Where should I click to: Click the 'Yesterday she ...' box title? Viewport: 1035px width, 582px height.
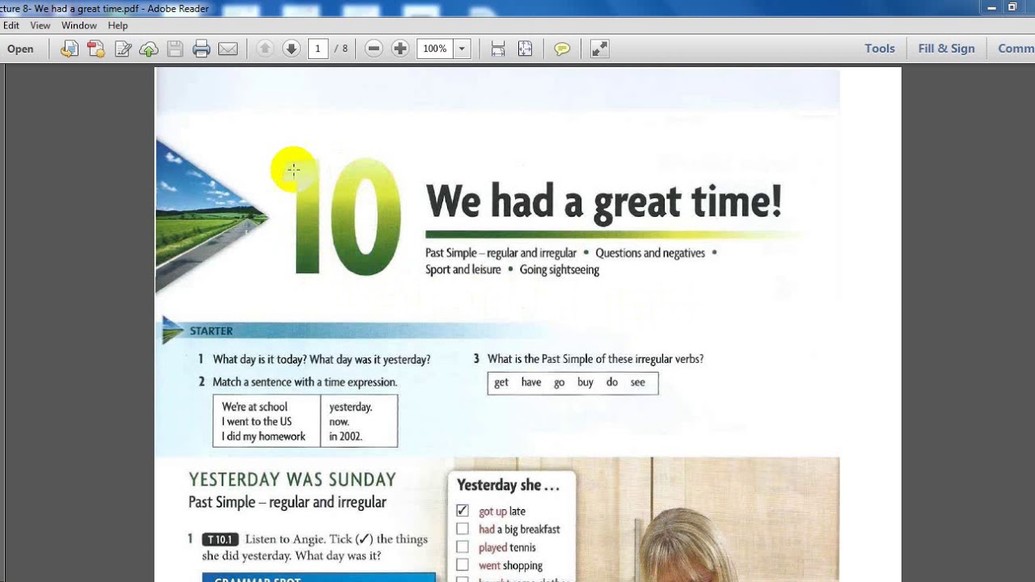(509, 485)
